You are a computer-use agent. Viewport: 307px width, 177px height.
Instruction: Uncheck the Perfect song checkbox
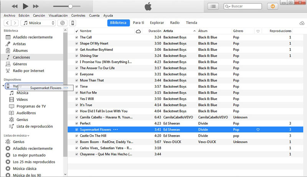(x=76, y=124)
